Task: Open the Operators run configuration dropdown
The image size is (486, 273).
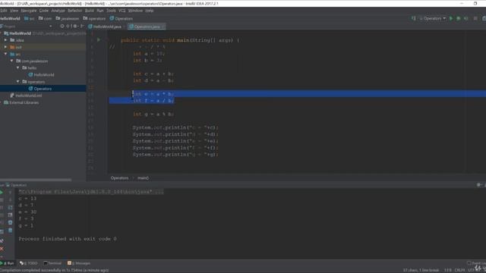Action: tap(433, 18)
